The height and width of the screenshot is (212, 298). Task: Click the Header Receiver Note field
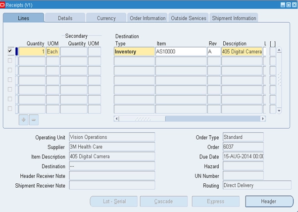[112, 176]
